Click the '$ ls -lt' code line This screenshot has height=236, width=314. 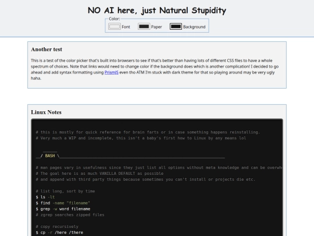45,197
